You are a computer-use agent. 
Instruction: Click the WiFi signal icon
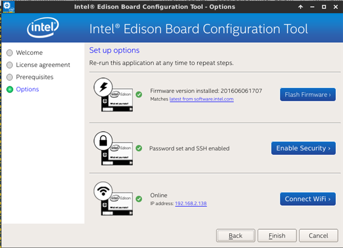[104, 191]
